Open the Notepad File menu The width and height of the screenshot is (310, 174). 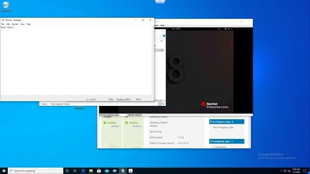(3, 24)
